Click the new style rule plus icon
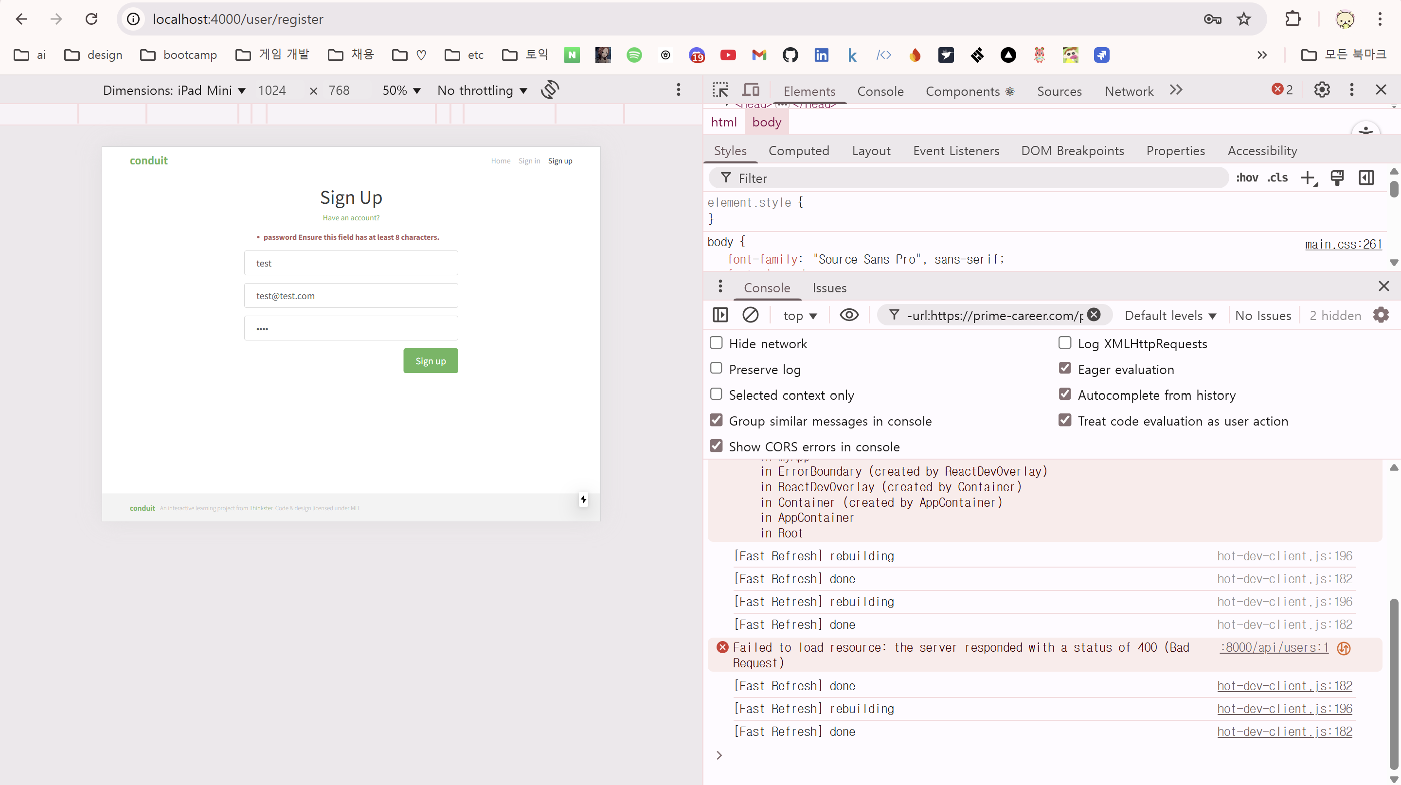Viewport: 1401px width, 785px height. (1308, 178)
